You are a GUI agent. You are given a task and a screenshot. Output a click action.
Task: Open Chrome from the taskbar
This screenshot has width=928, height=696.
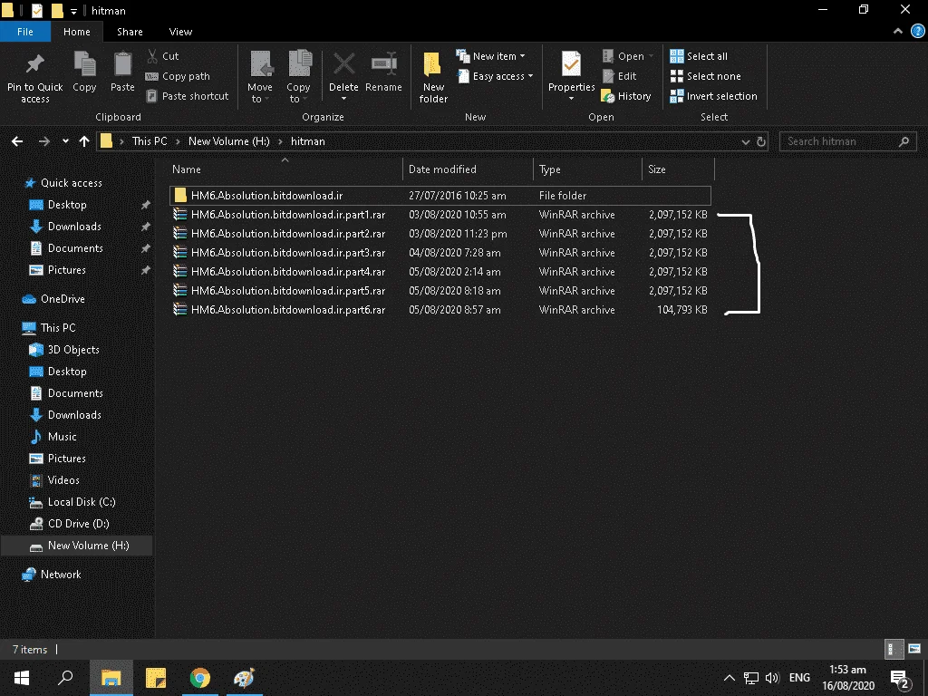pyautogui.click(x=200, y=678)
